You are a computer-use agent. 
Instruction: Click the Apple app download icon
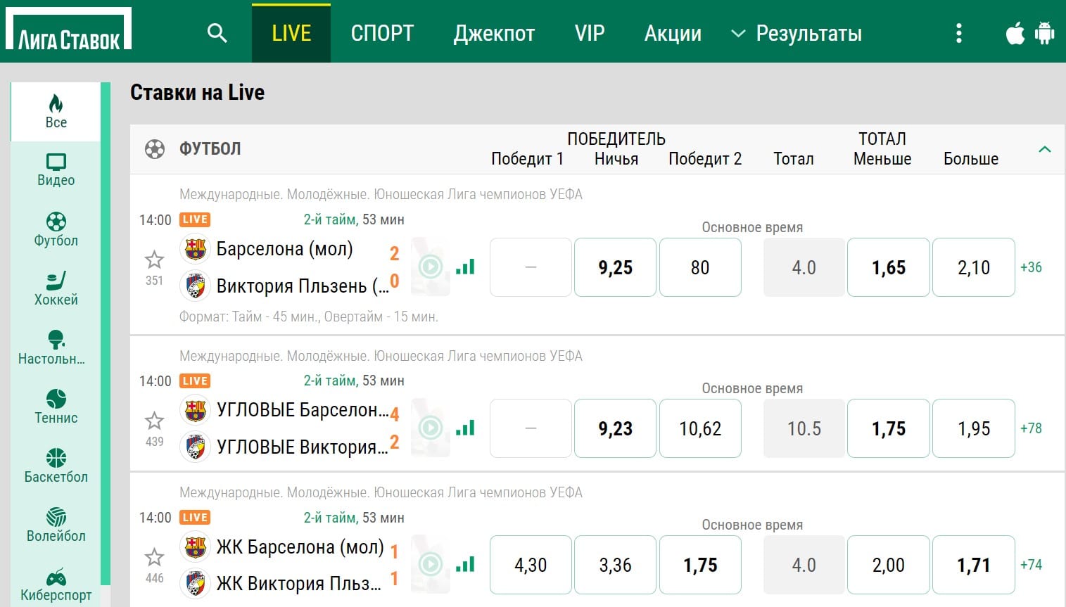point(1015,33)
